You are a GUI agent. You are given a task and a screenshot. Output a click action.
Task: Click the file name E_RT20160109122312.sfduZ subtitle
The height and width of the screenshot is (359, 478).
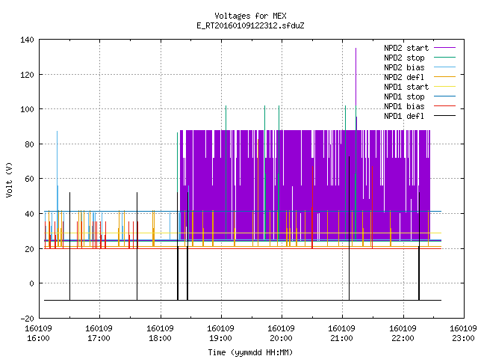[x=251, y=25]
